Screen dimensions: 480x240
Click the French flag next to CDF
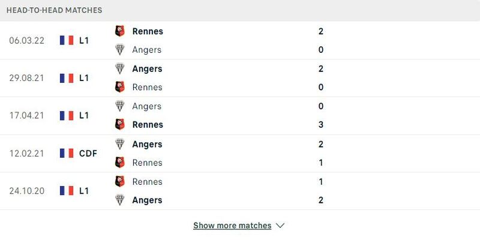pos(67,153)
